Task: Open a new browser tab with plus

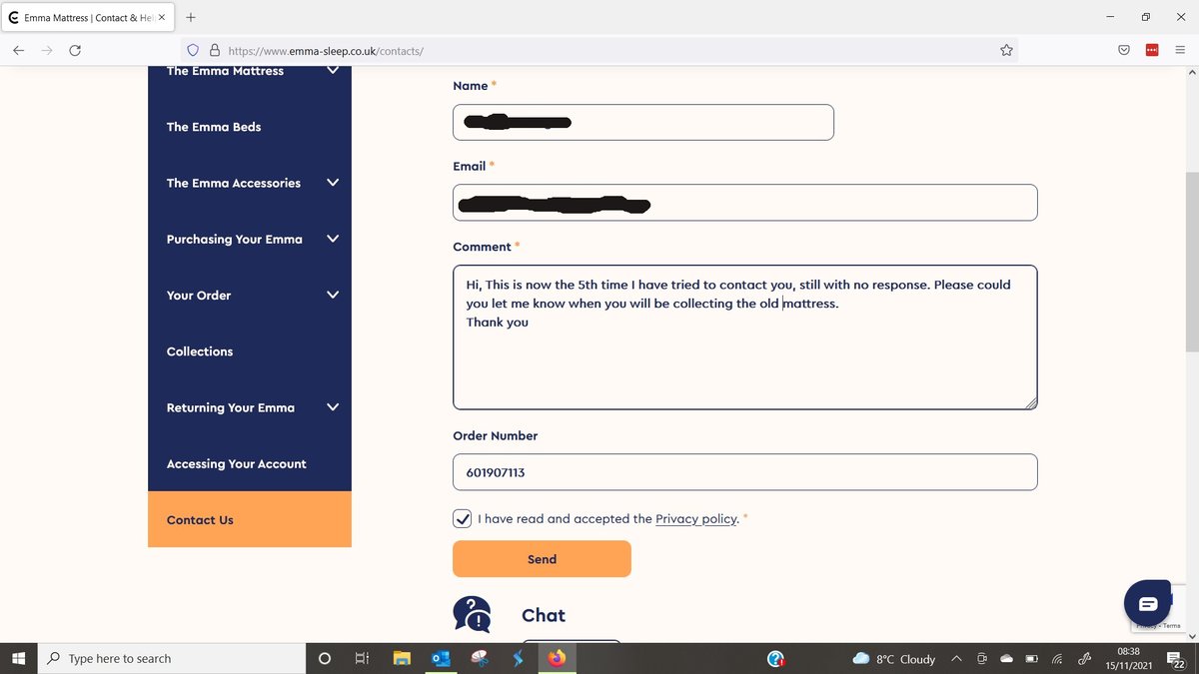Action: (191, 17)
